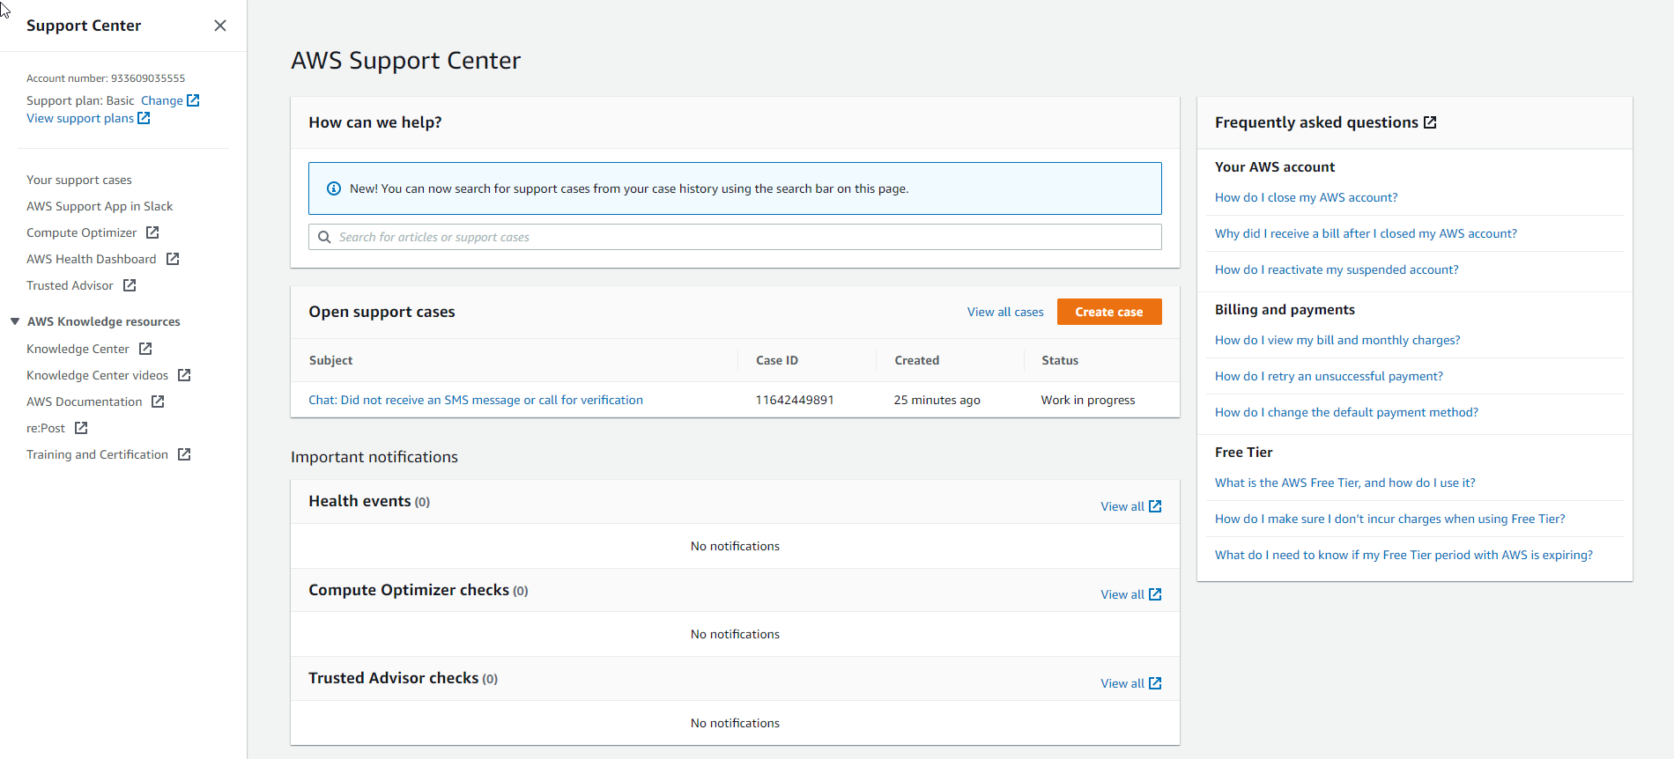Open Compute Optimizer sidebar link
This screenshot has height=759, width=1674.
point(82,232)
